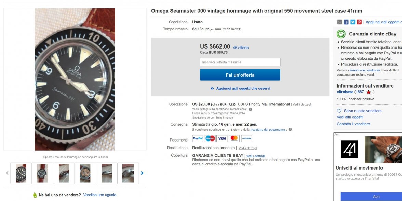Screen dimensions: 402x201
Task: Click 'Vendine uno uguale' link
Action: pyautogui.click(x=99, y=195)
